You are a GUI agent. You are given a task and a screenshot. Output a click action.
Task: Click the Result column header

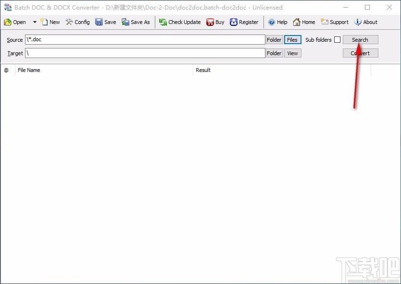pyautogui.click(x=282, y=70)
